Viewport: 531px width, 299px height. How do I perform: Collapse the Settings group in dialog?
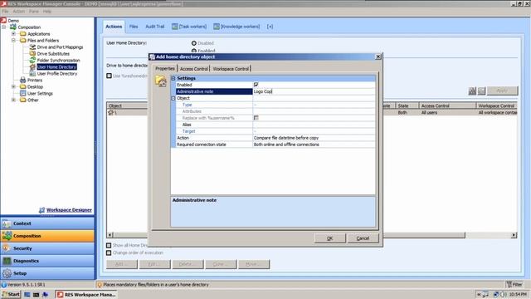[173, 78]
